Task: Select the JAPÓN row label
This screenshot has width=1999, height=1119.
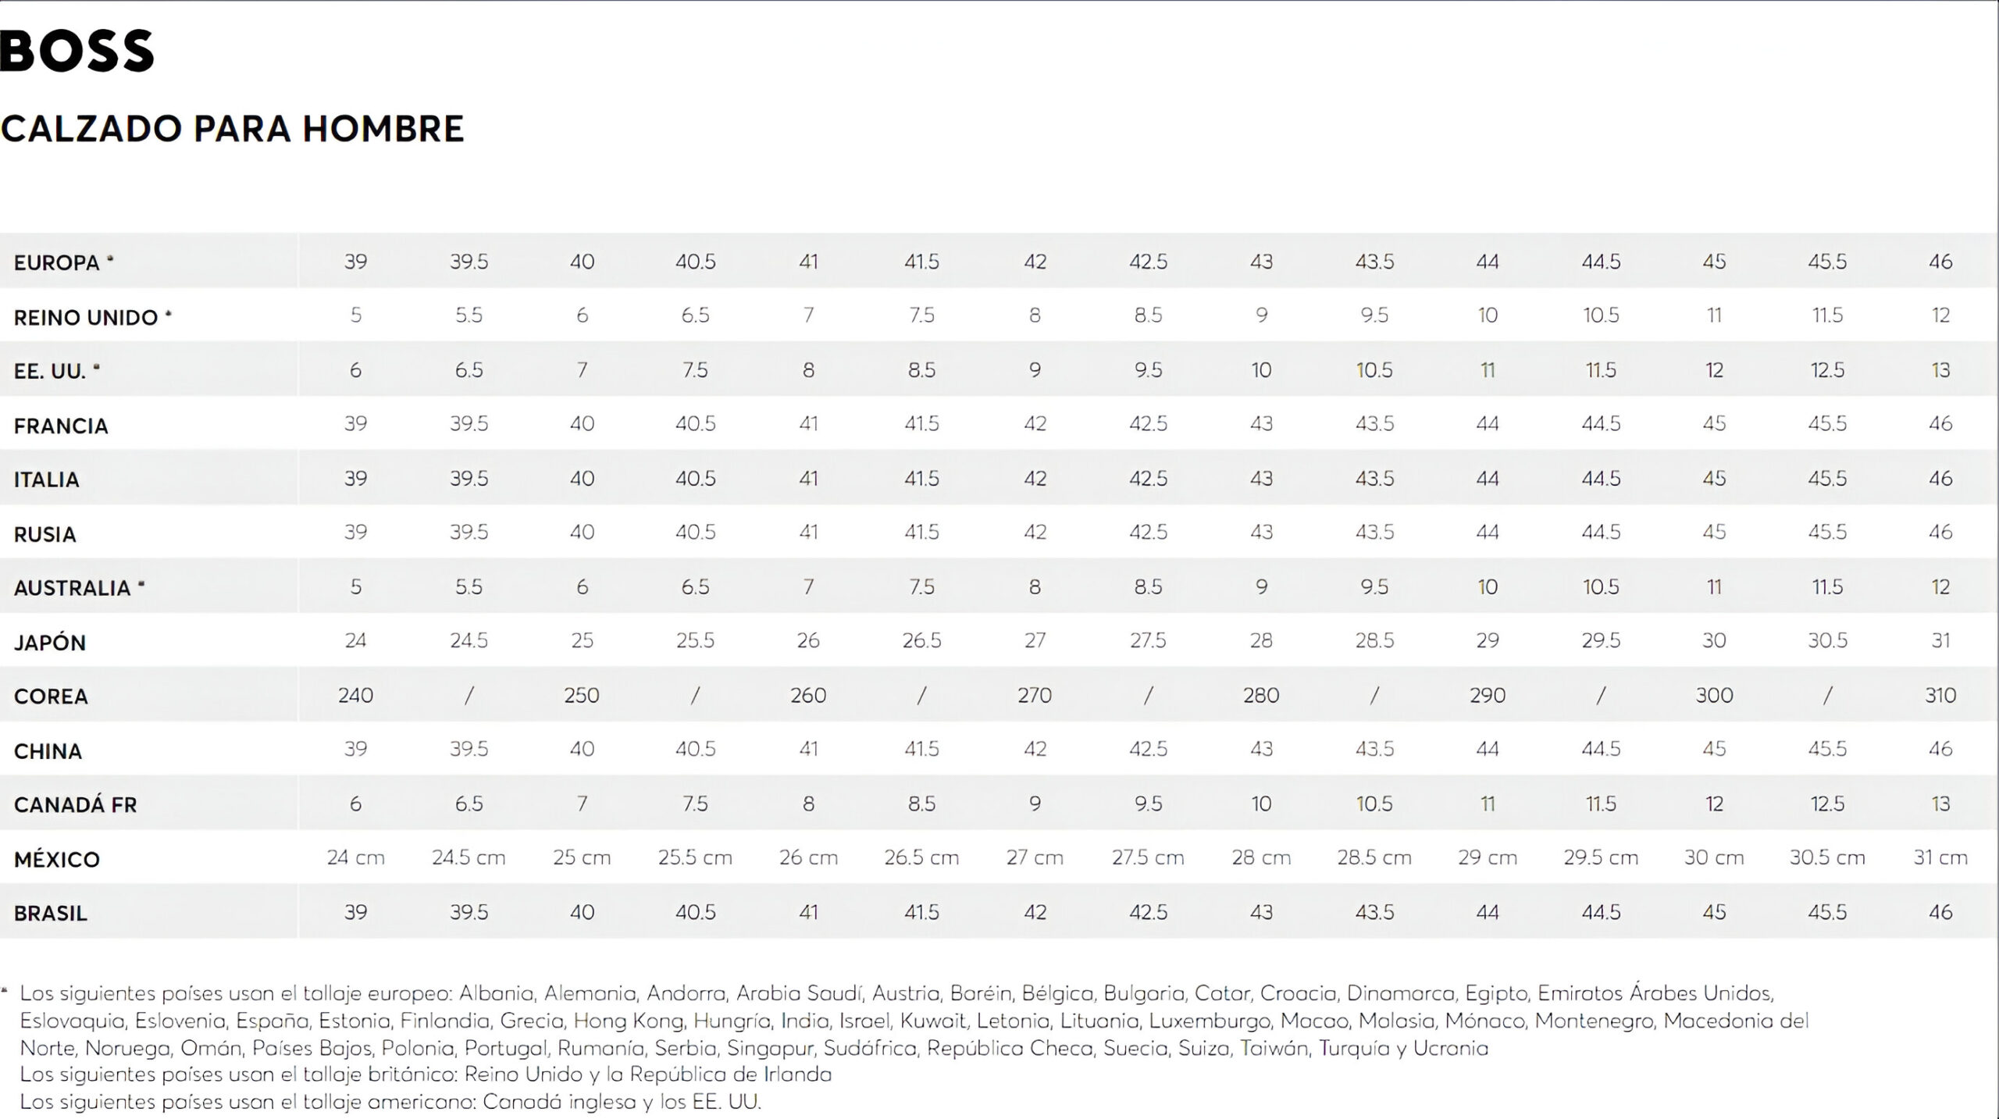Action: 50,643
